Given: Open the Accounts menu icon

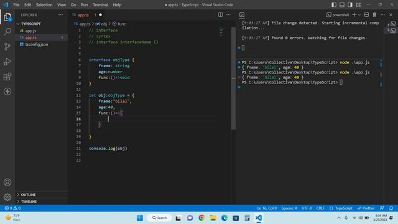Looking at the screenshot, I should click(x=7, y=182).
